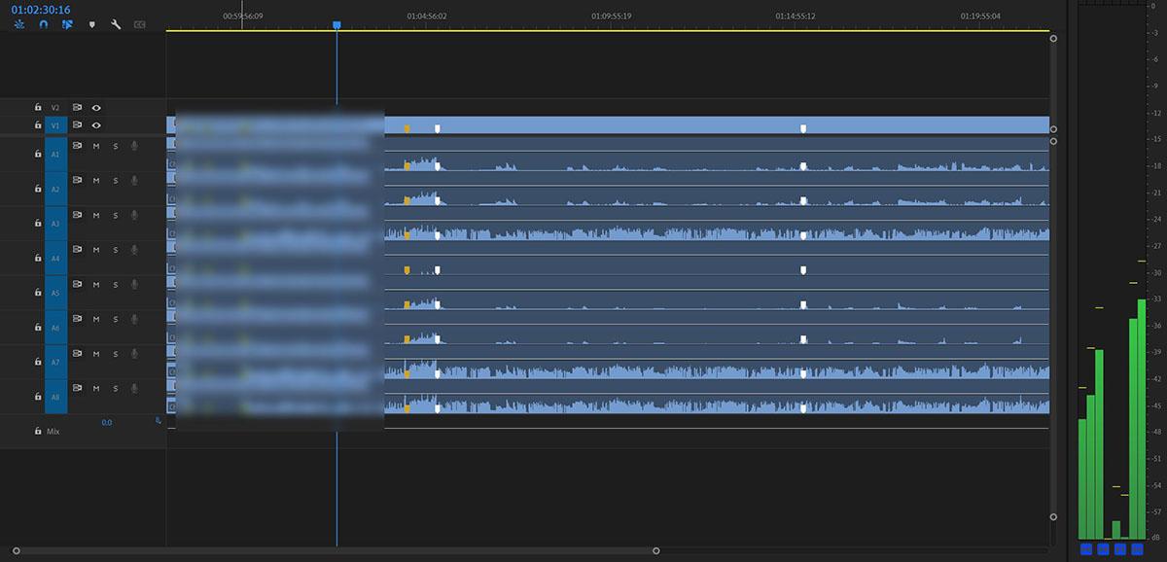This screenshot has width=1167, height=562.
Task: Solo first channel under audio meters
Action: coord(1086,549)
